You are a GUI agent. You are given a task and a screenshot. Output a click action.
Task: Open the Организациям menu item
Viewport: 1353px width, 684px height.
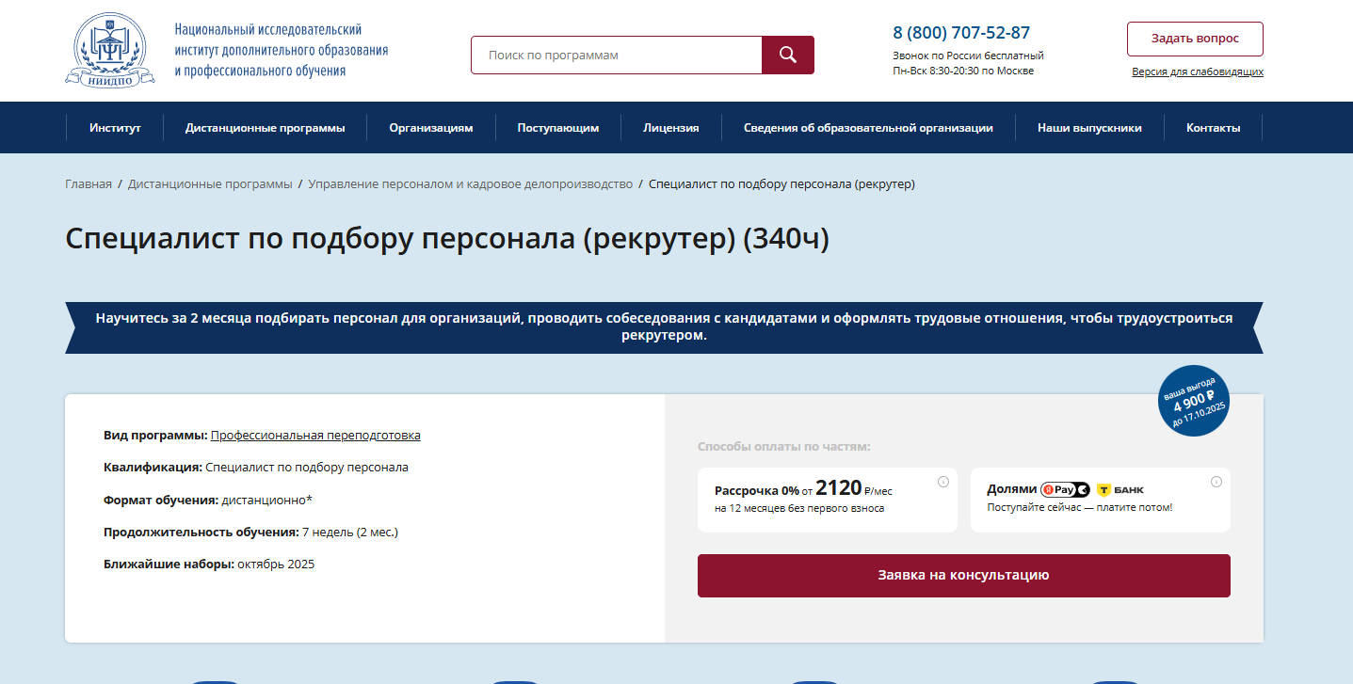tap(431, 128)
